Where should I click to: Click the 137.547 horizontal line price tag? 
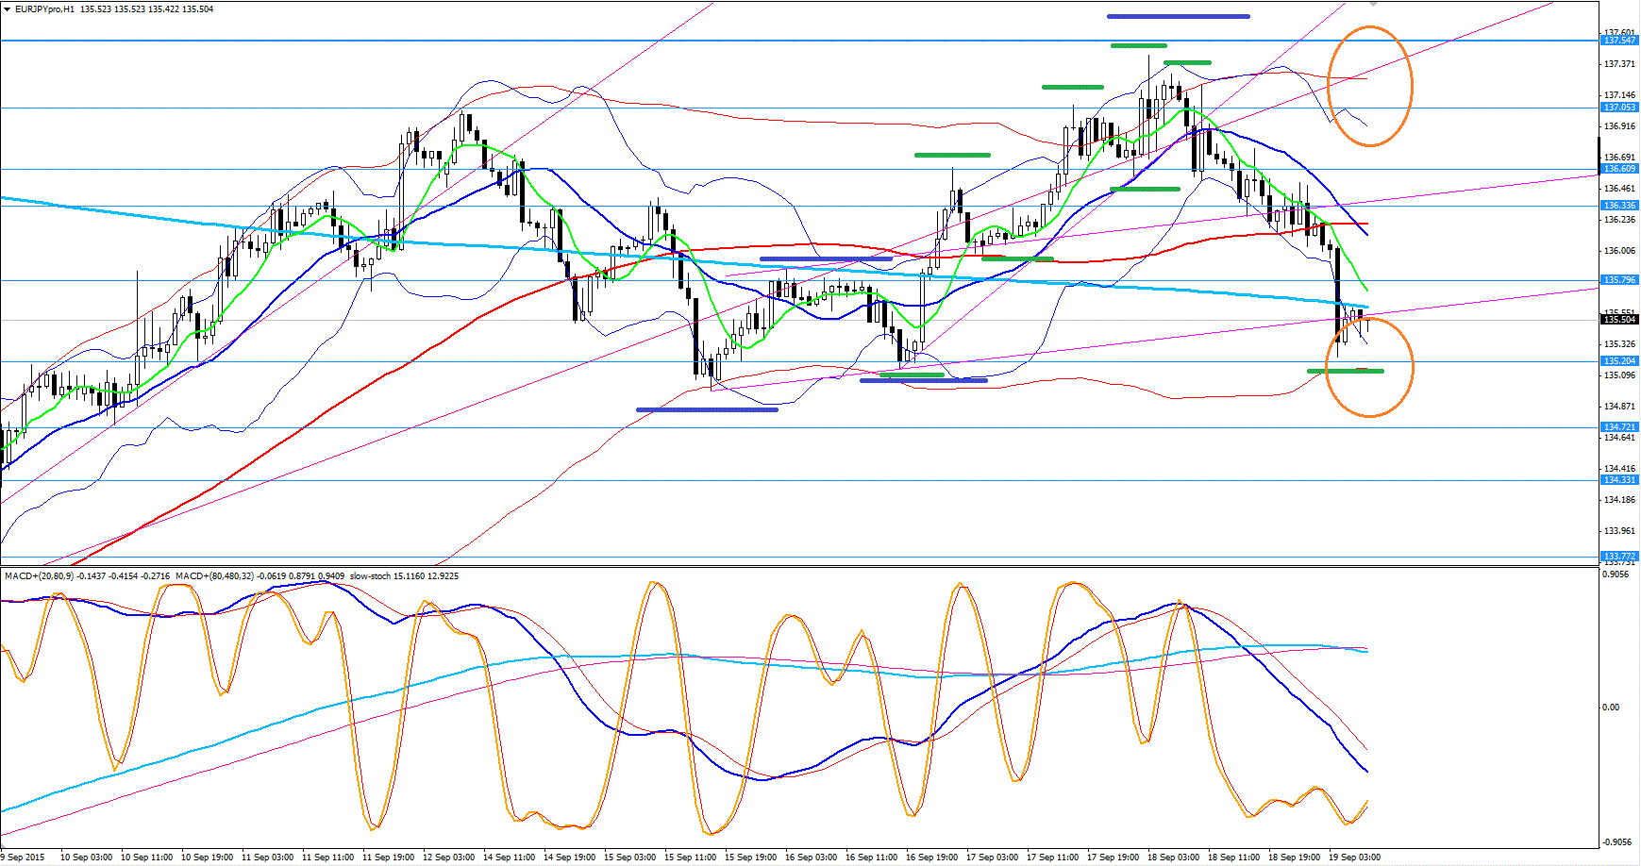click(x=1619, y=41)
